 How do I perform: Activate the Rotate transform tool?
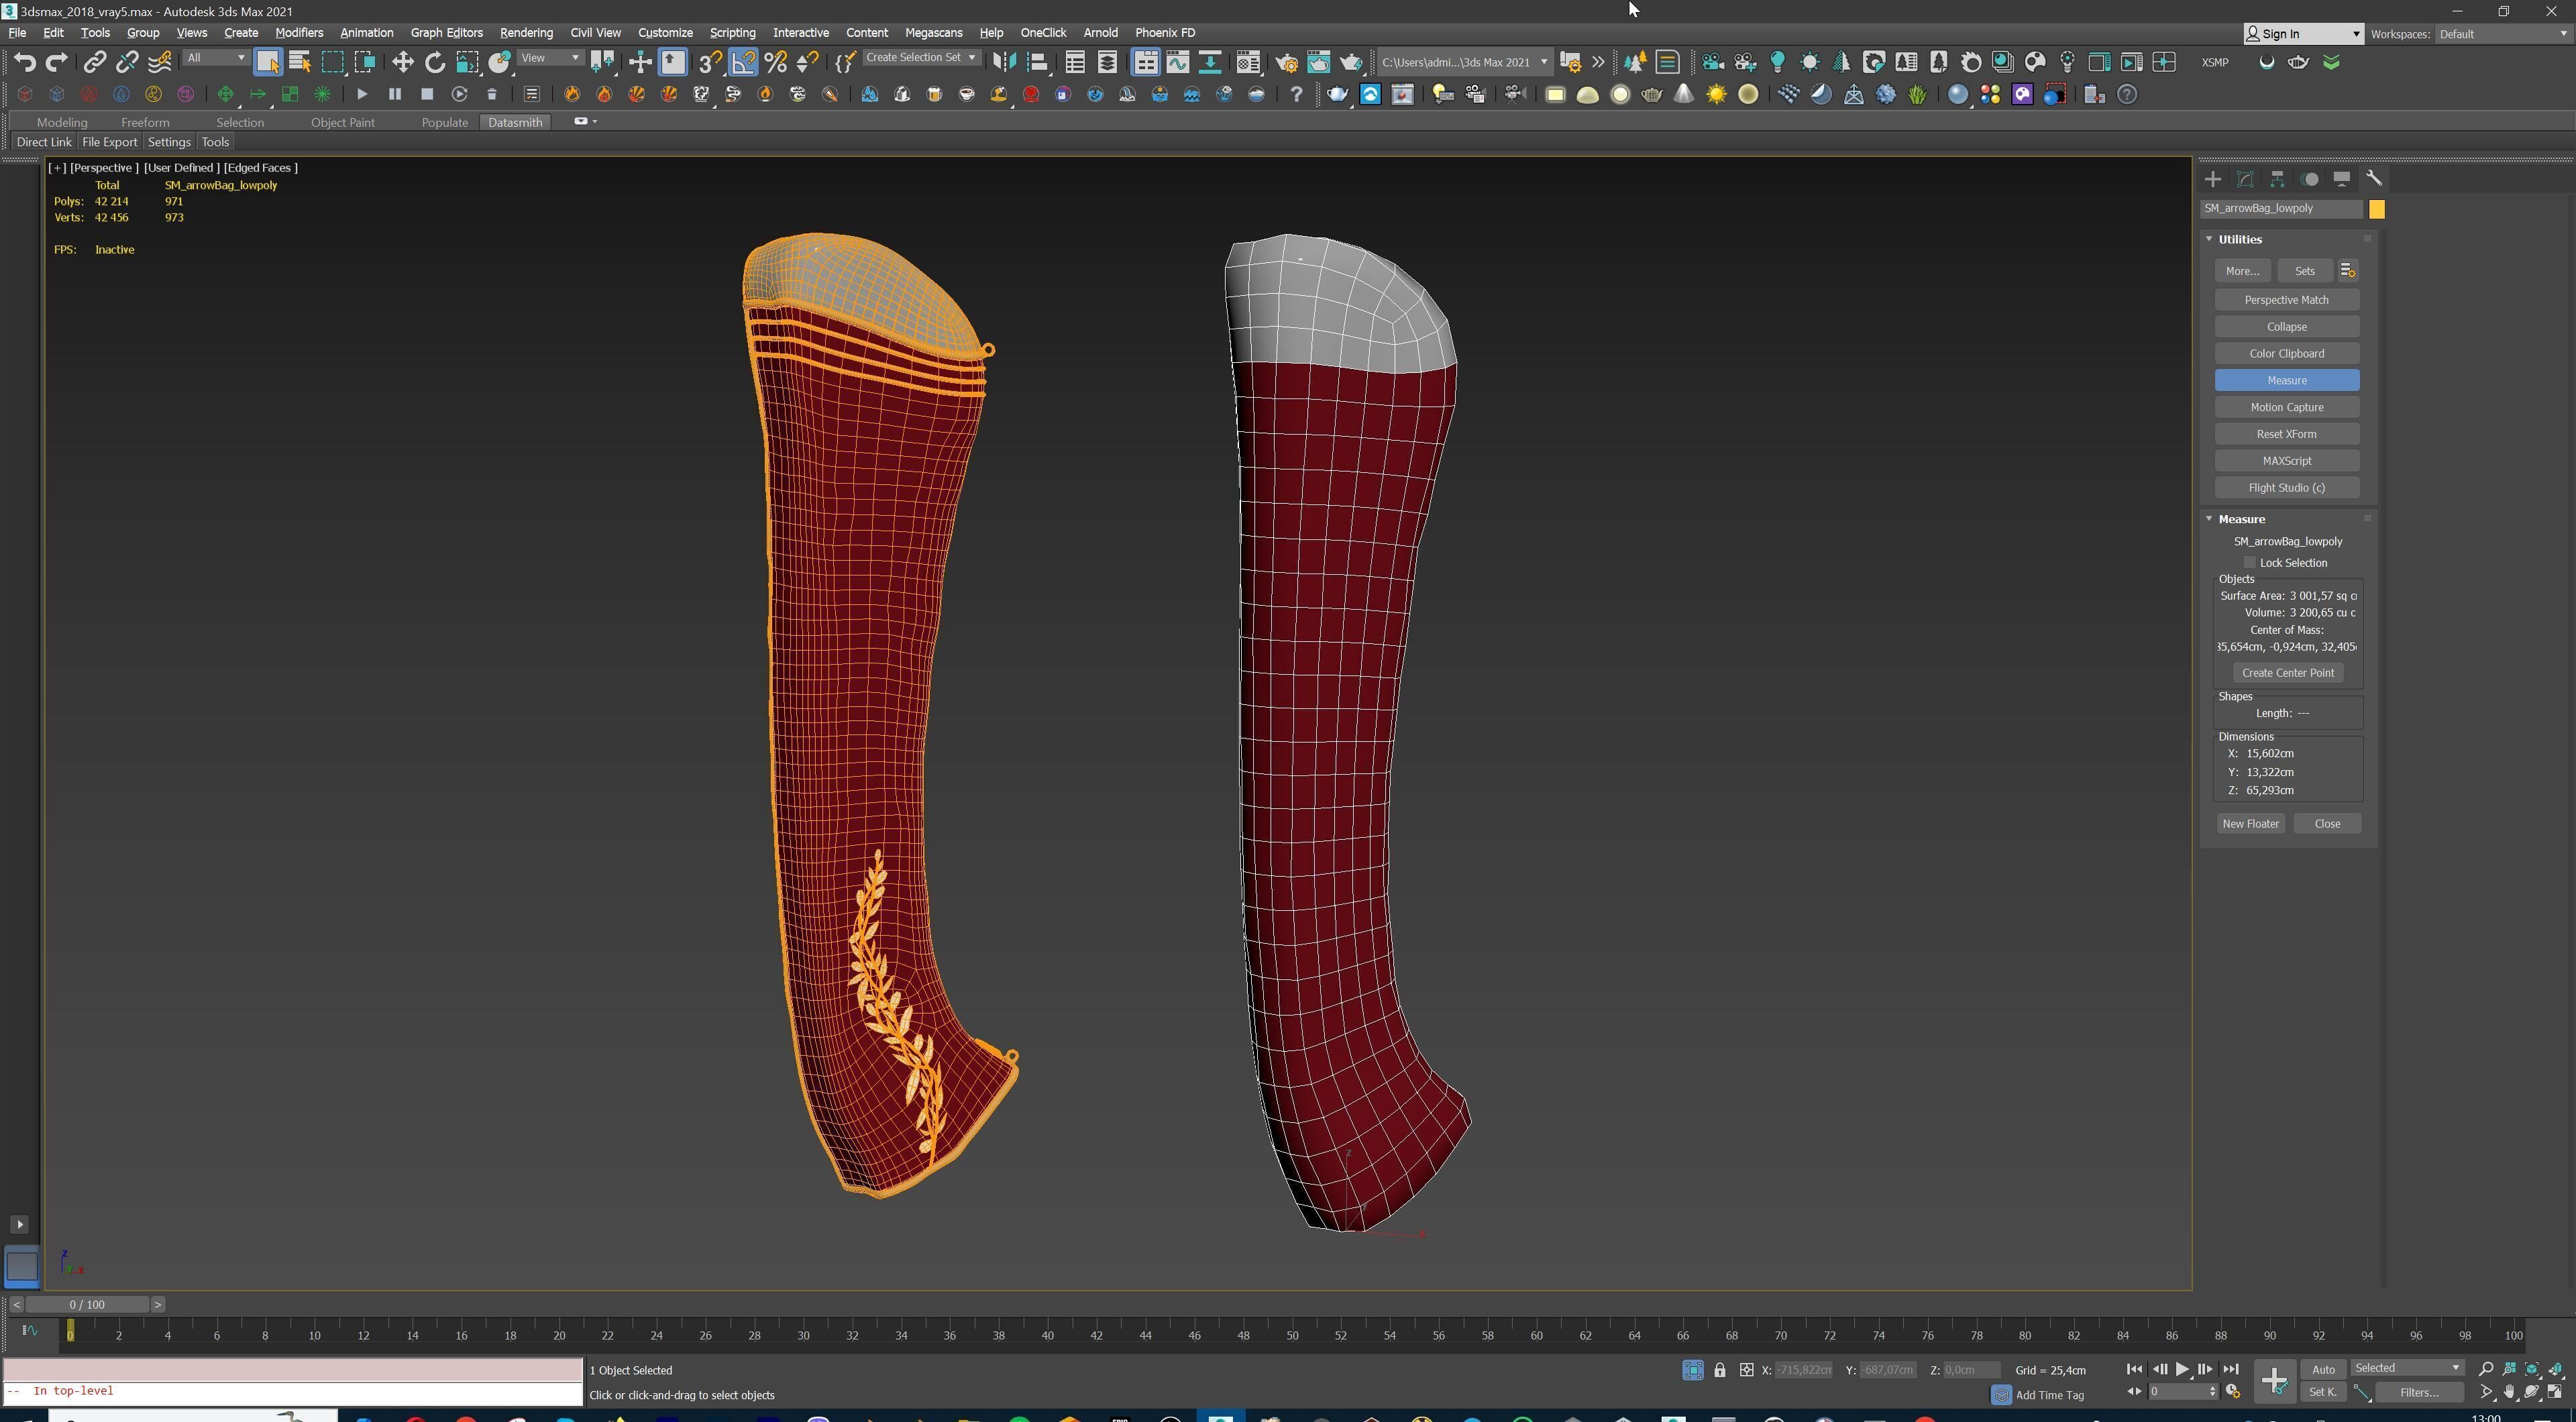(x=434, y=62)
